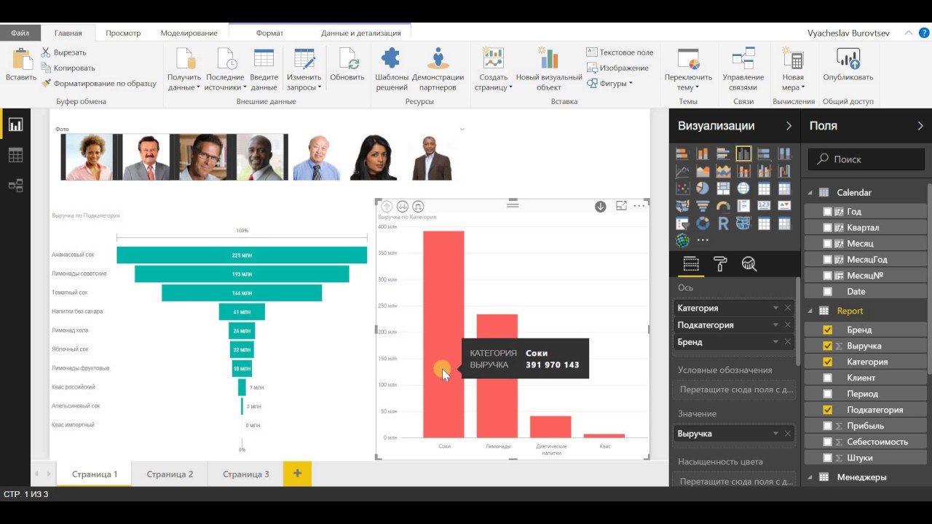The image size is (932, 524).
Task: Check the Год field checkbox
Action: click(x=827, y=212)
